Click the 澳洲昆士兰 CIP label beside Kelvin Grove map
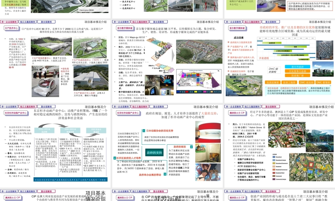335x201 pixels. click(x=237, y=113)
